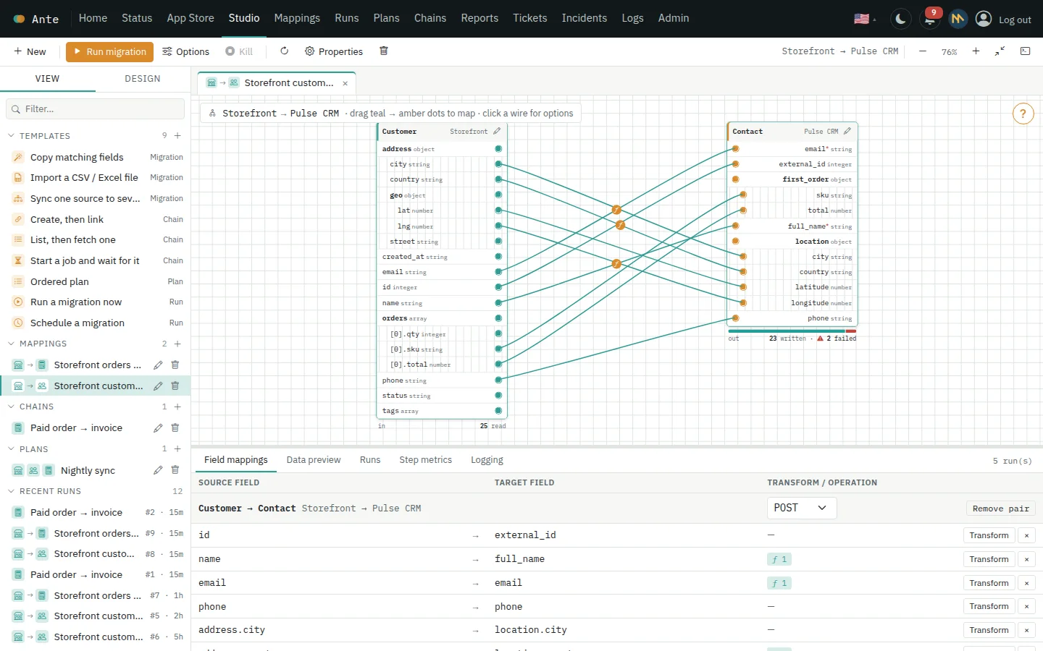Edit the Customer node pencil icon
Image resolution: width=1043 pixels, height=651 pixels.
497,132
